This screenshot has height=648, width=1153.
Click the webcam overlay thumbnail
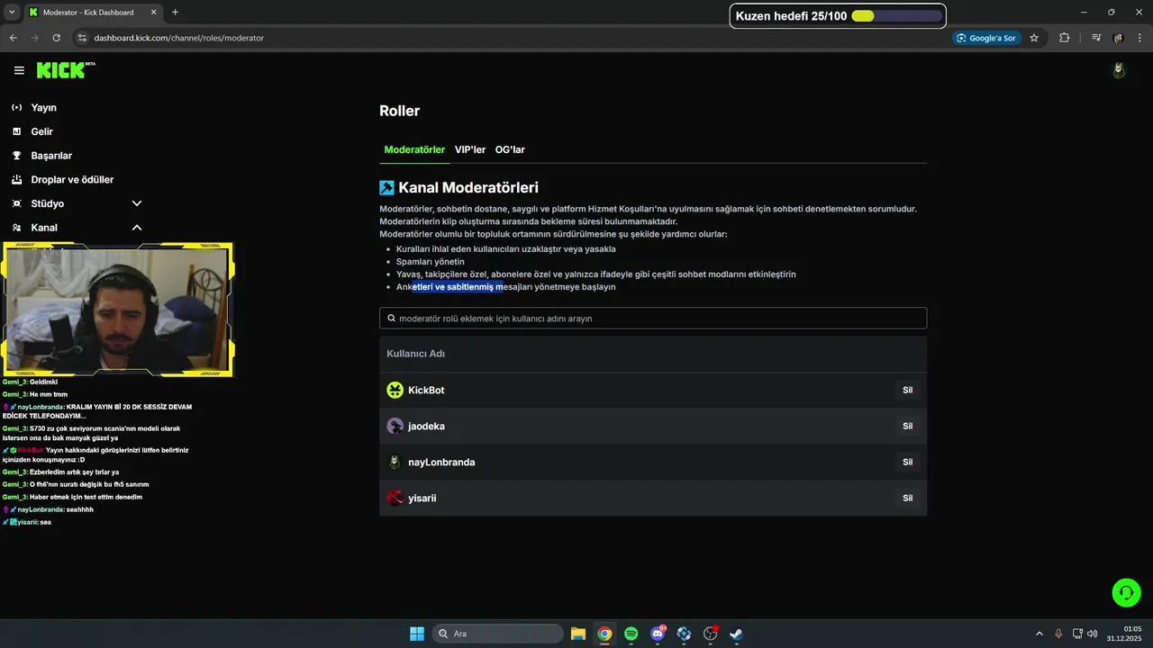tap(118, 310)
